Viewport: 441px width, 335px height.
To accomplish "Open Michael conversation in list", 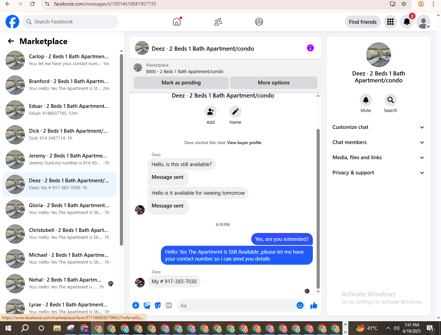I will [59, 259].
